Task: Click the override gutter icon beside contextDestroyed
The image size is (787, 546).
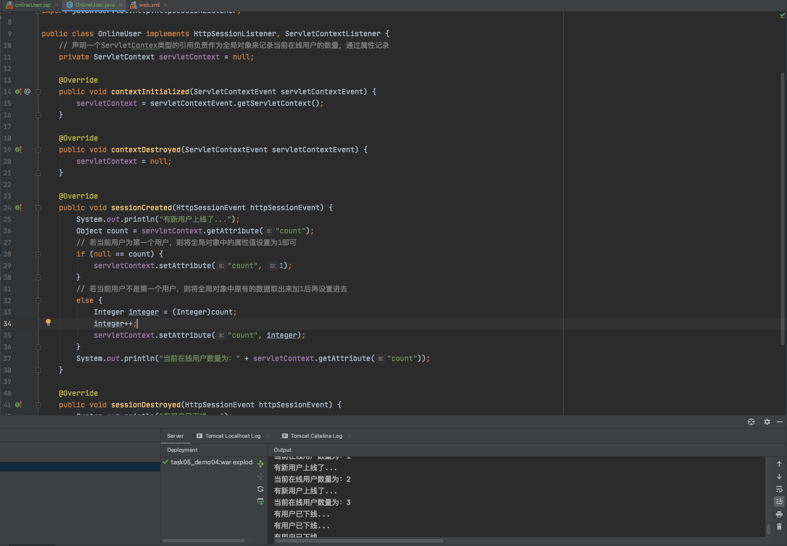Action: coord(18,149)
